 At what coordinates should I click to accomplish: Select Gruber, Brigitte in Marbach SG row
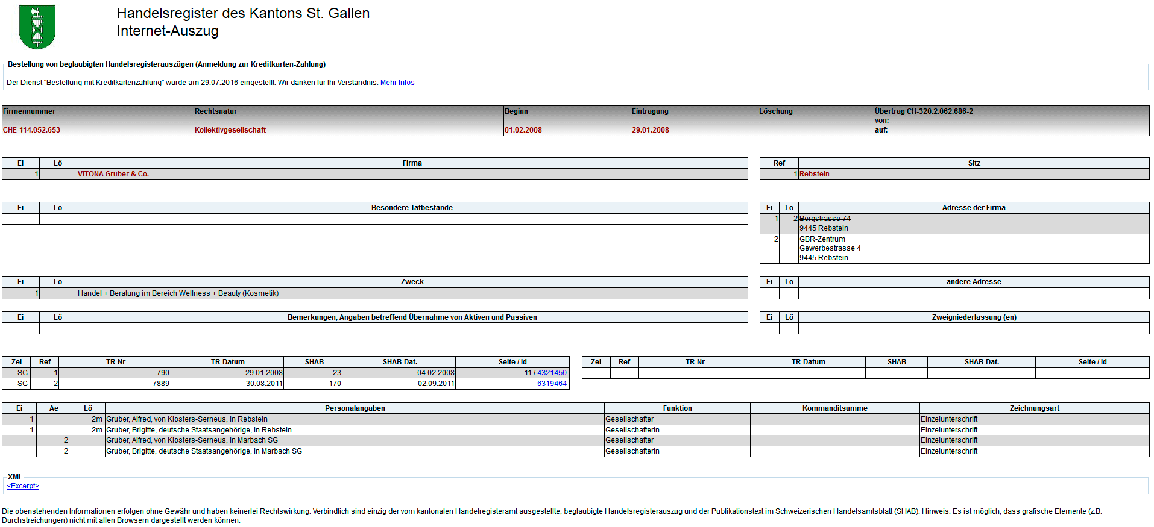[x=576, y=451]
